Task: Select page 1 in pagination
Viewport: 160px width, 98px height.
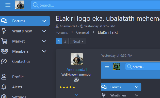Action: [59, 41]
